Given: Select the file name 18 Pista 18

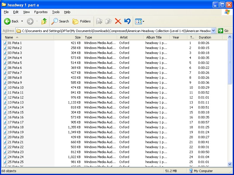Looking at the screenshot, I should click(x=16, y=127).
